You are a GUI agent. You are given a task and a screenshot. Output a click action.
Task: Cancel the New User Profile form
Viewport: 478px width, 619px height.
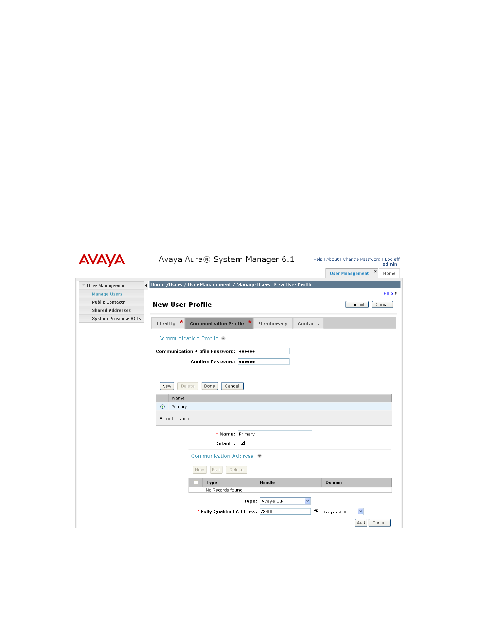click(382, 305)
